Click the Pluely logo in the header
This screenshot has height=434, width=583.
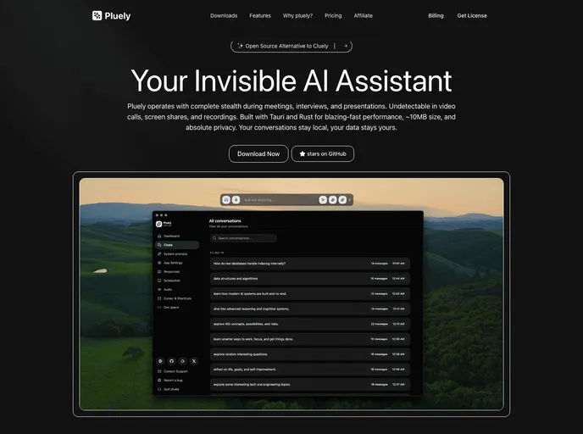pyautogui.click(x=111, y=15)
